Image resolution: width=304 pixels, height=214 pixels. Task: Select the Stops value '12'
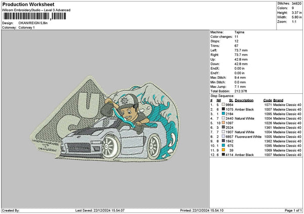236,41
